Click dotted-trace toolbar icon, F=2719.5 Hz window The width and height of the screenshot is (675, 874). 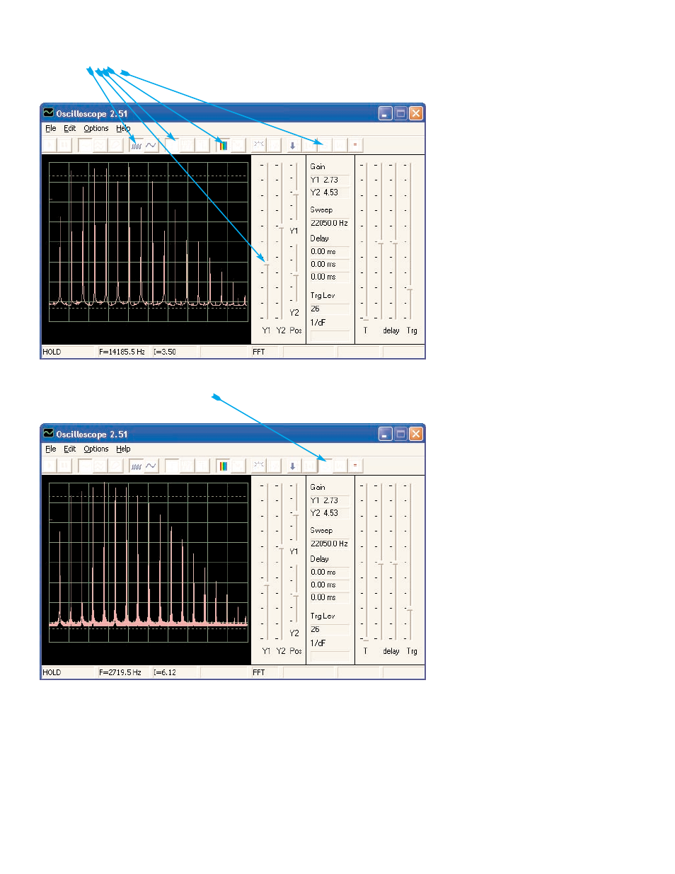tap(258, 466)
